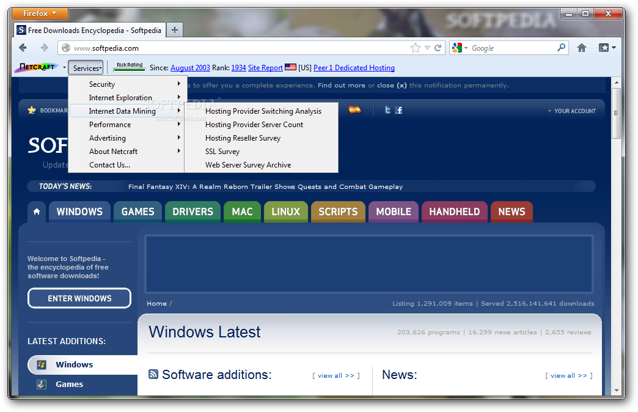
Task: Click view all under News
Action: 569,375
